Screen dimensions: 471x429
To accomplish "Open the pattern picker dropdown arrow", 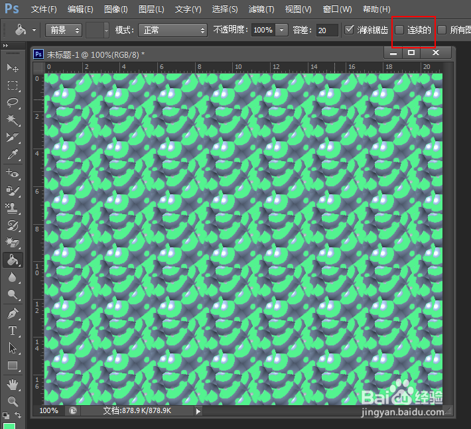I will pyautogui.click(x=106, y=30).
